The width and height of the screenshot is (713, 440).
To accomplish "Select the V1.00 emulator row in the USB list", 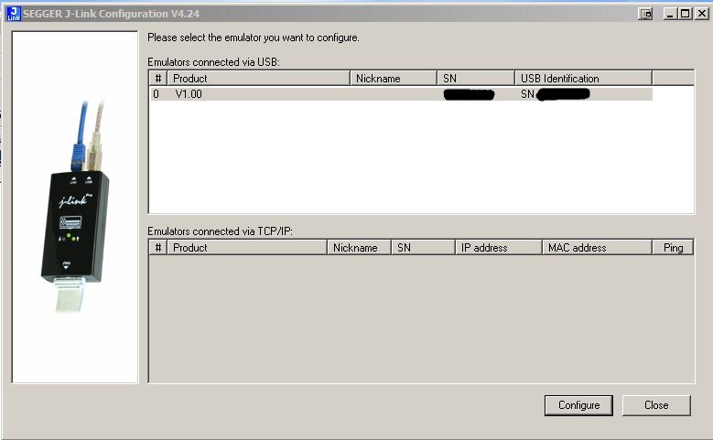I will click(x=401, y=94).
